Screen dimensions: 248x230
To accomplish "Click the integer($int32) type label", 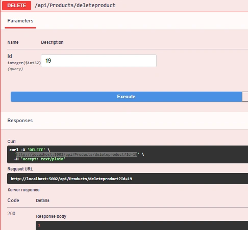I will [24, 63].
